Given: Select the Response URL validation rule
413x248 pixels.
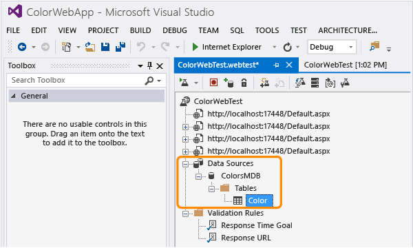Looking at the screenshot, I should tap(246, 238).
